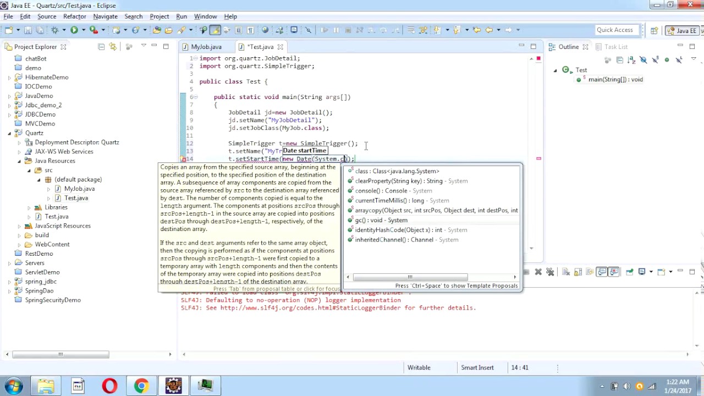Toggle Show Whitespace Characters pilcrow icon
The image size is (704, 396).
click(x=250, y=30)
